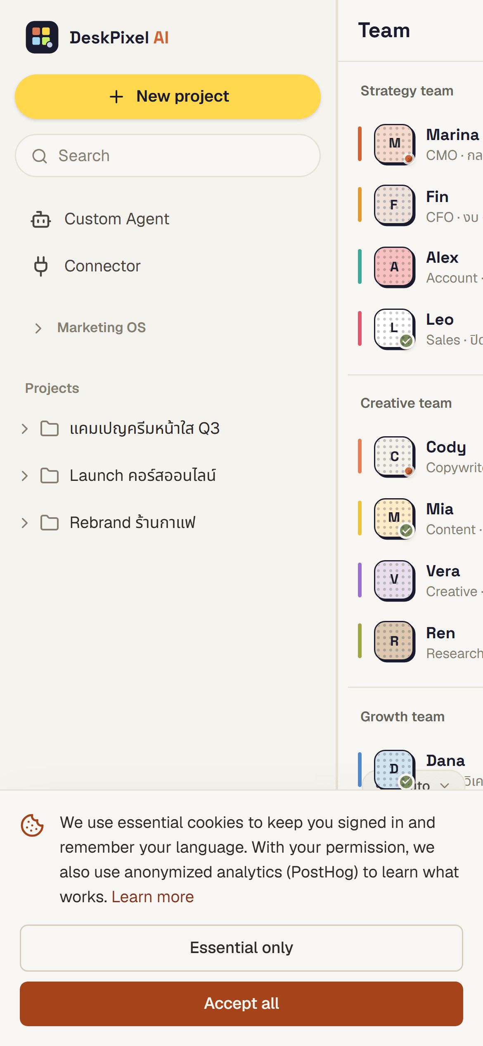Click the DeskPixel AI logo icon

42,37
